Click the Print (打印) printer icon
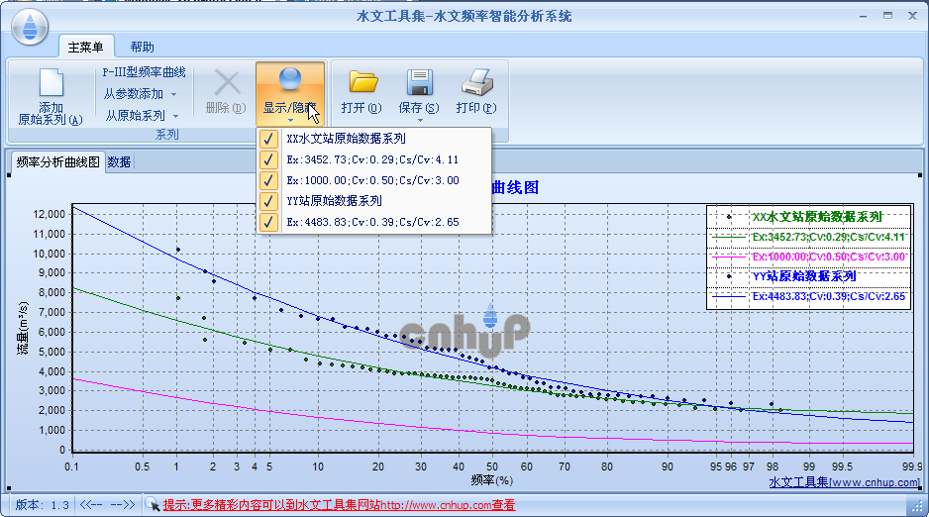The image size is (929, 517). (476, 82)
